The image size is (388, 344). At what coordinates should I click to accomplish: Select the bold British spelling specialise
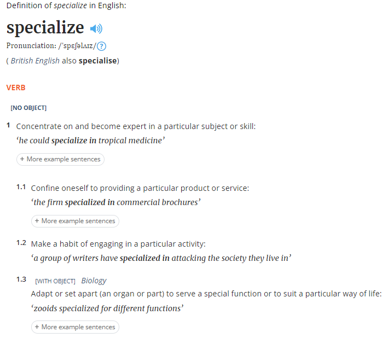(x=98, y=61)
